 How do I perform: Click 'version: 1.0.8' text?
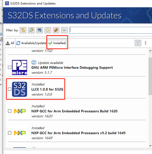coord(42,94)
